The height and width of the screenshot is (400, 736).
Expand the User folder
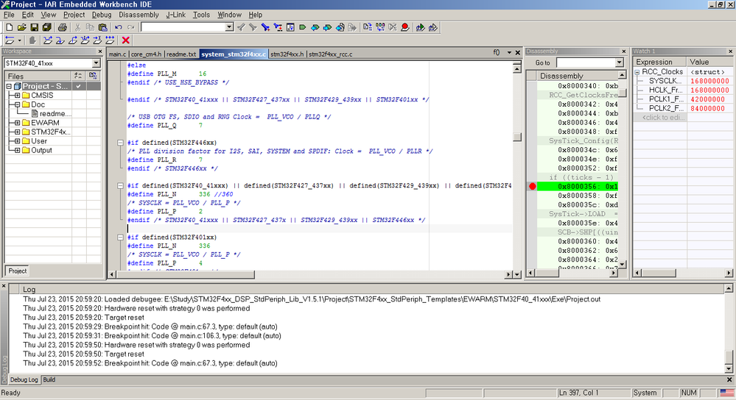pos(18,141)
